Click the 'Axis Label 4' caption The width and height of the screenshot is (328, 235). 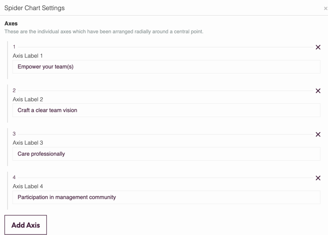click(x=28, y=186)
